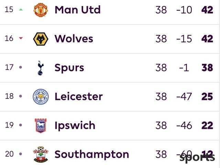Click Ipswich's -46 goal difference
Screen dimensions: 220x168
point(184,125)
